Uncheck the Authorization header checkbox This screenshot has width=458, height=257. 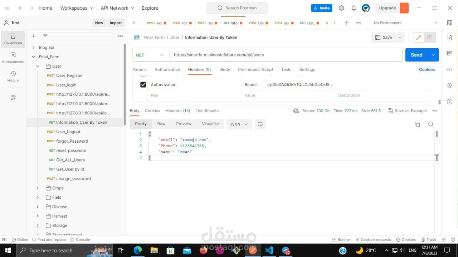tap(143, 85)
